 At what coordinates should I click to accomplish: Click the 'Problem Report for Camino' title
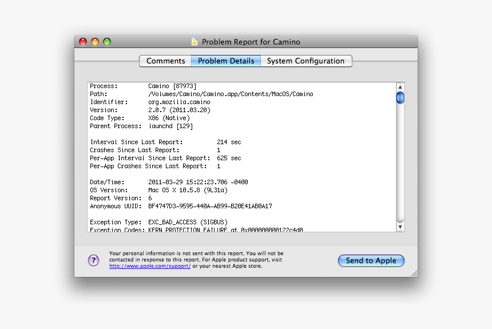pos(251,42)
